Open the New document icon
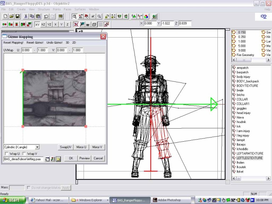 tap(5, 16)
